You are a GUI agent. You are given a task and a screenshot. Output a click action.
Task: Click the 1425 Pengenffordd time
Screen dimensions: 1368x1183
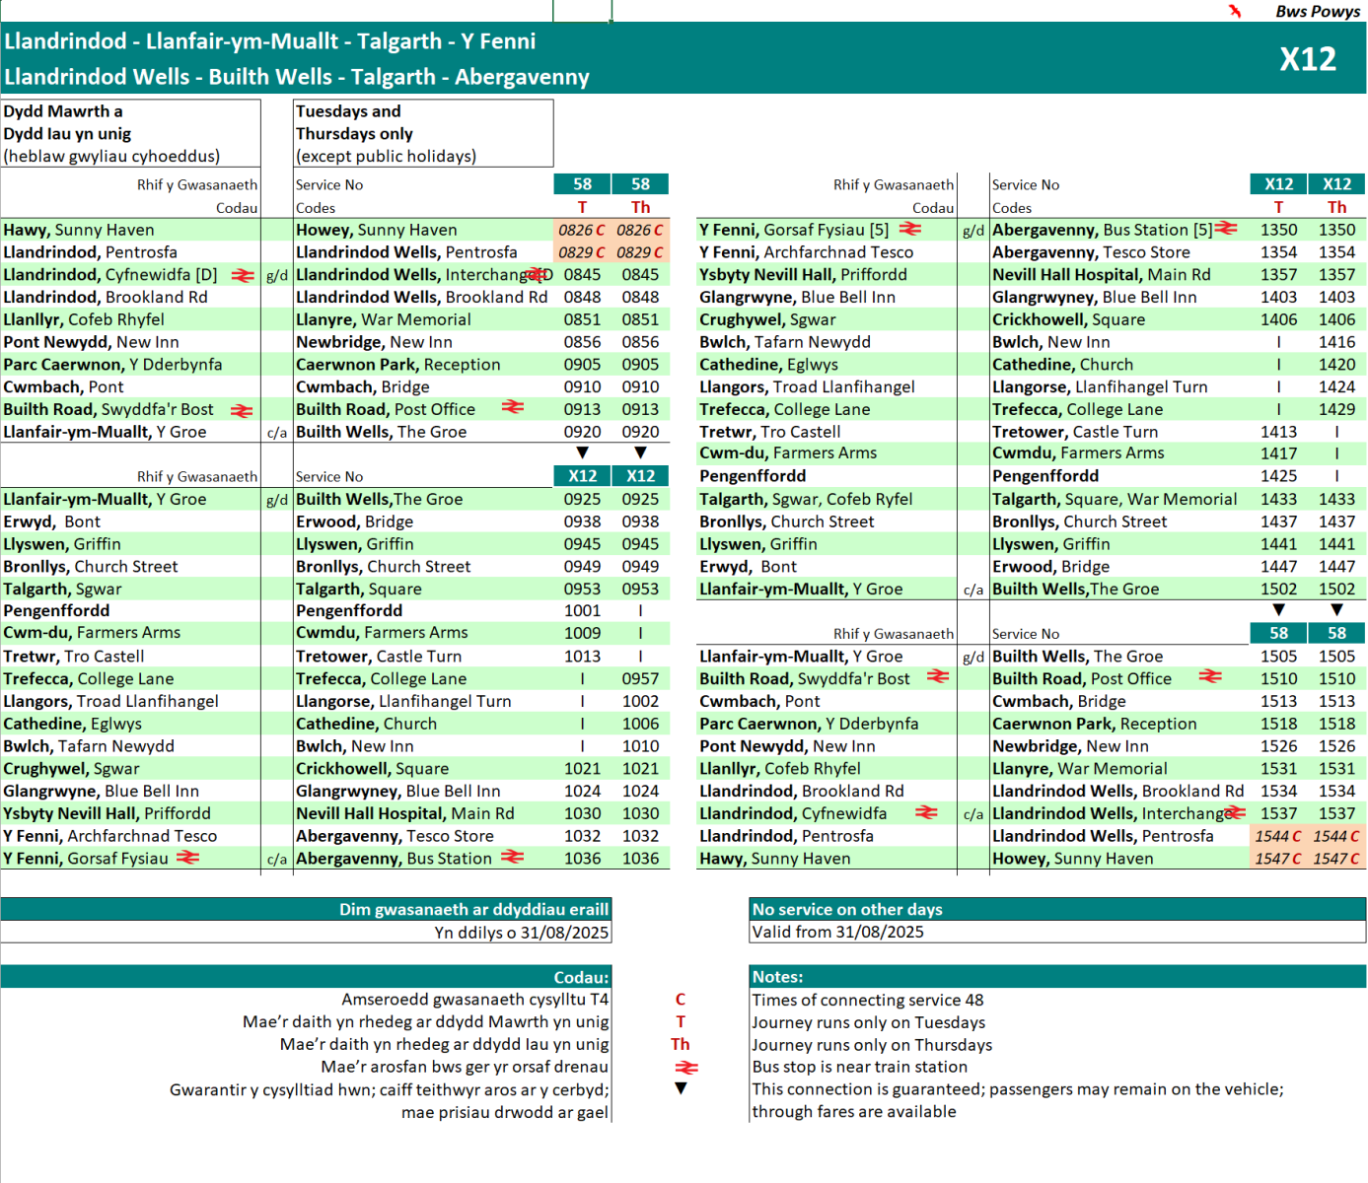click(1278, 476)
